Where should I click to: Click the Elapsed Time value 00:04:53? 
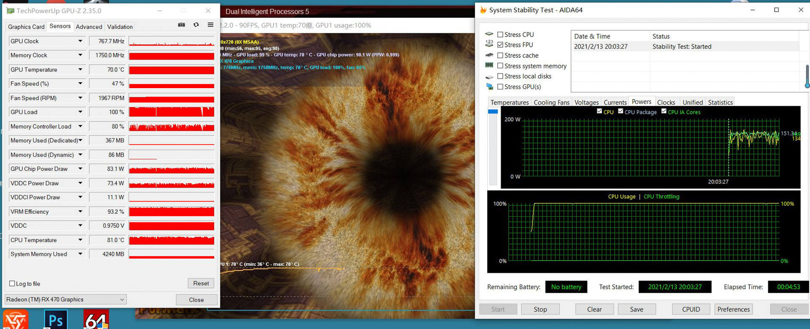point(788,287)
